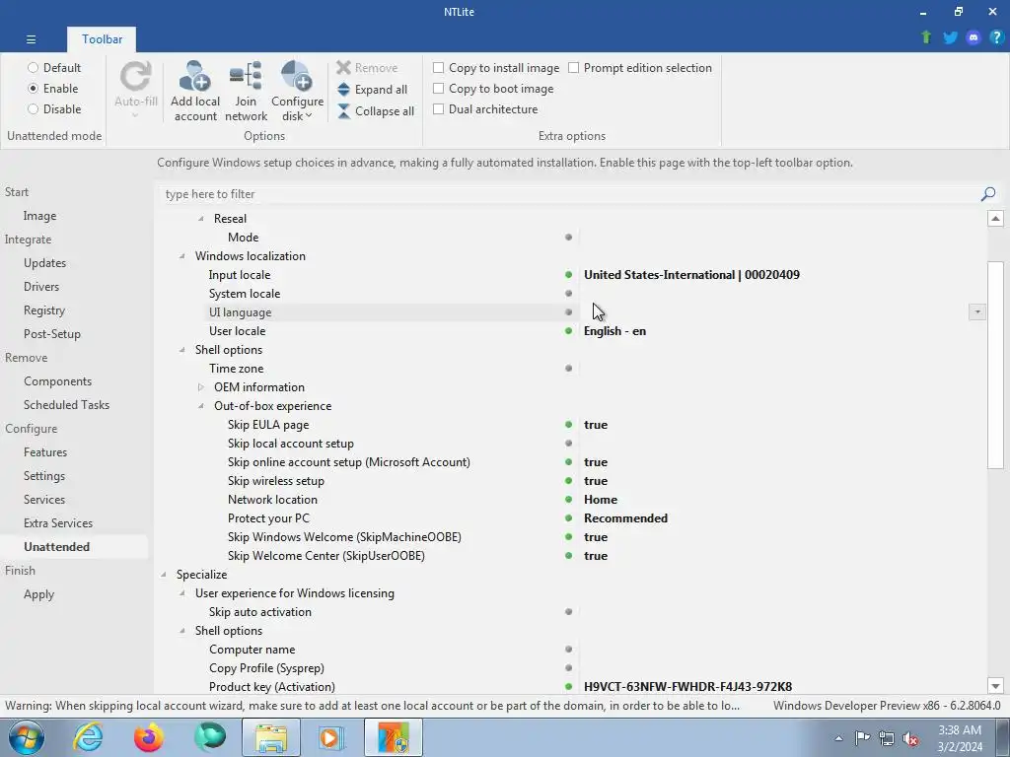This screenshot has height=757, width=1010.
Task: Select the Disable unattended mode
Action: point(54,108)
